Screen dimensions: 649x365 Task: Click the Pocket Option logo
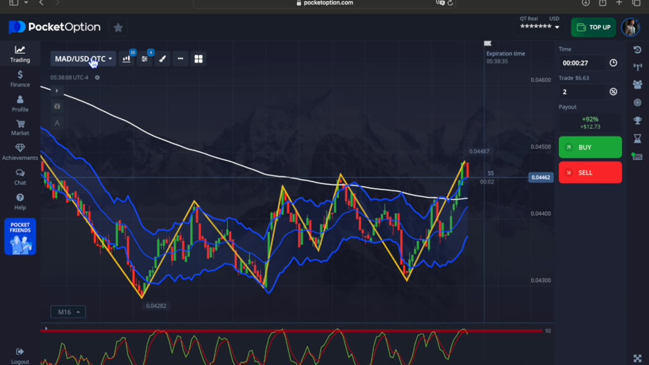pos(55,27)
